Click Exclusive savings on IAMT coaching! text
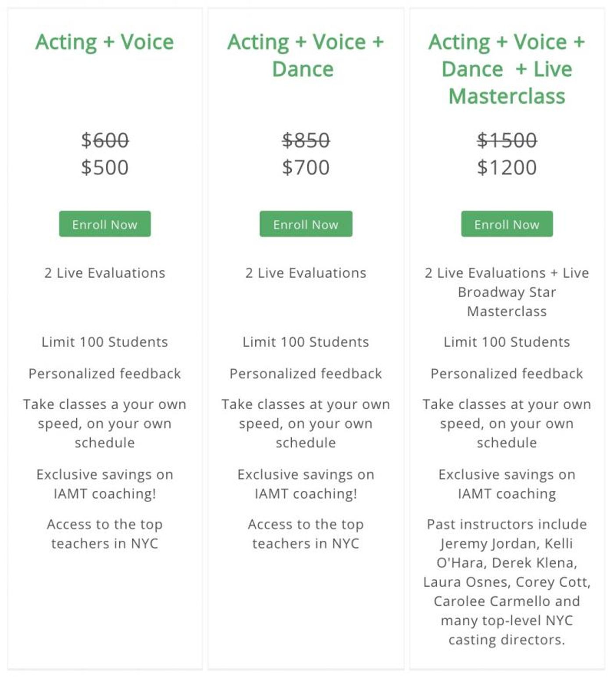The height and width of the screenshot is (677, 614). pos(104,483)
